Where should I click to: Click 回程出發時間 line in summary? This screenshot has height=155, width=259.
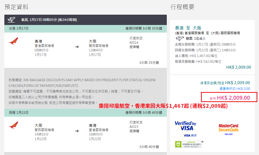(205, 50)
